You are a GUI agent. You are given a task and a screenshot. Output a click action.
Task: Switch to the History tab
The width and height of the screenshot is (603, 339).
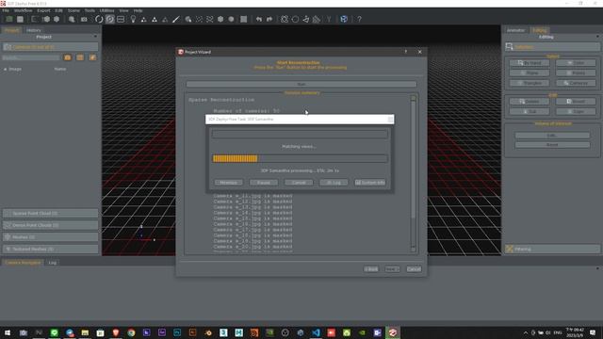click(34, 30)
